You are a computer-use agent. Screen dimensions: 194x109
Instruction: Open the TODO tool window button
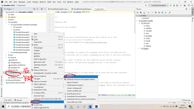(x=8, y=100)
